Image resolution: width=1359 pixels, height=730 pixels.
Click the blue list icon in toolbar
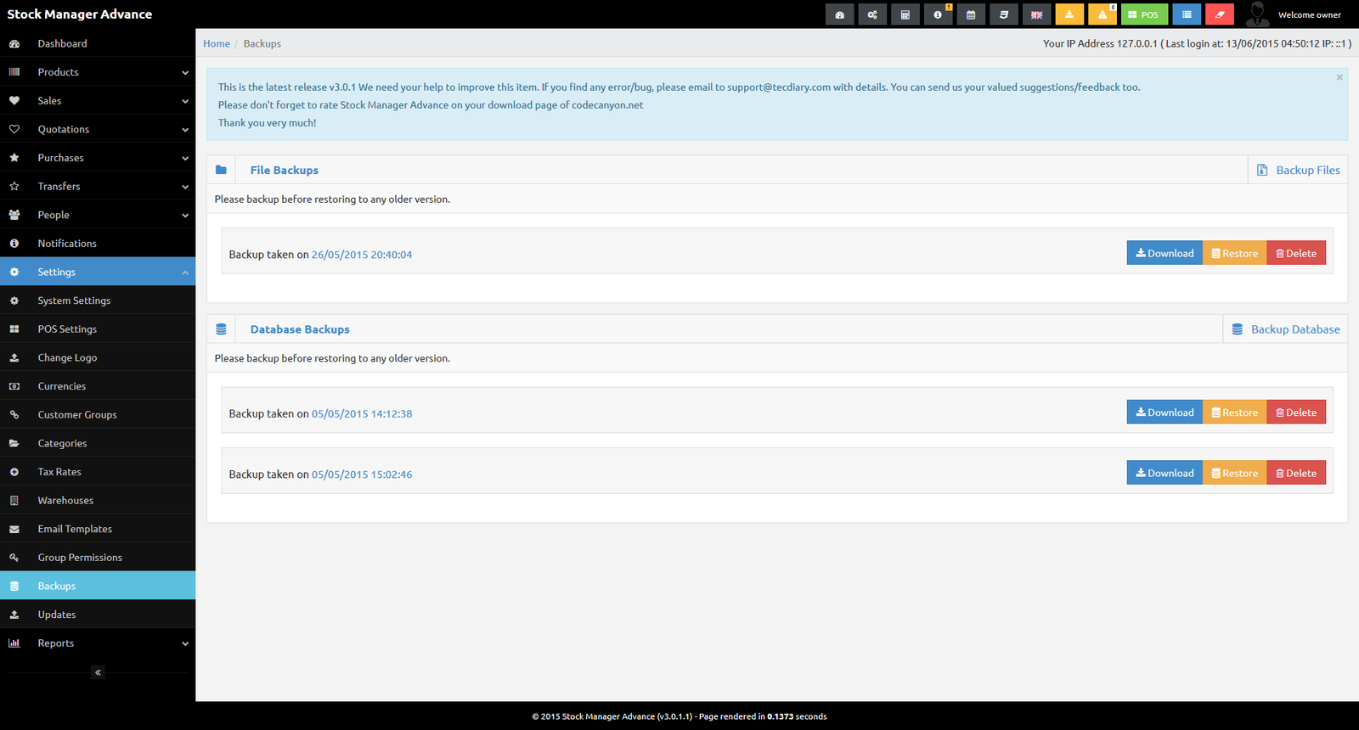click(x=1187, y=14)
